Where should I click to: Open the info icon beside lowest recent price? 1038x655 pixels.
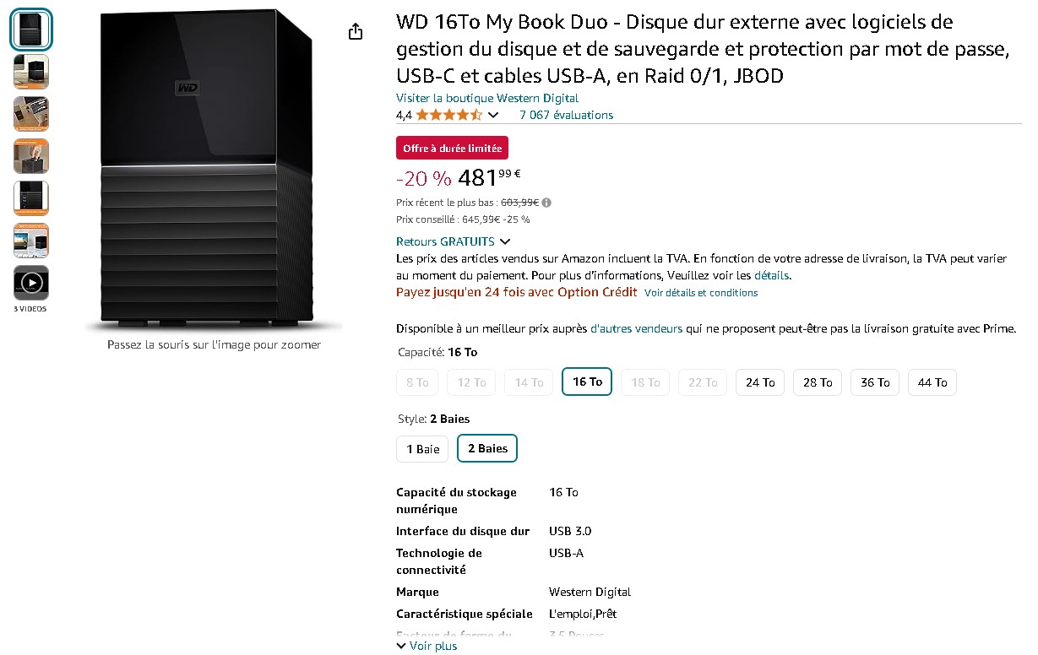tap(546, 203)
